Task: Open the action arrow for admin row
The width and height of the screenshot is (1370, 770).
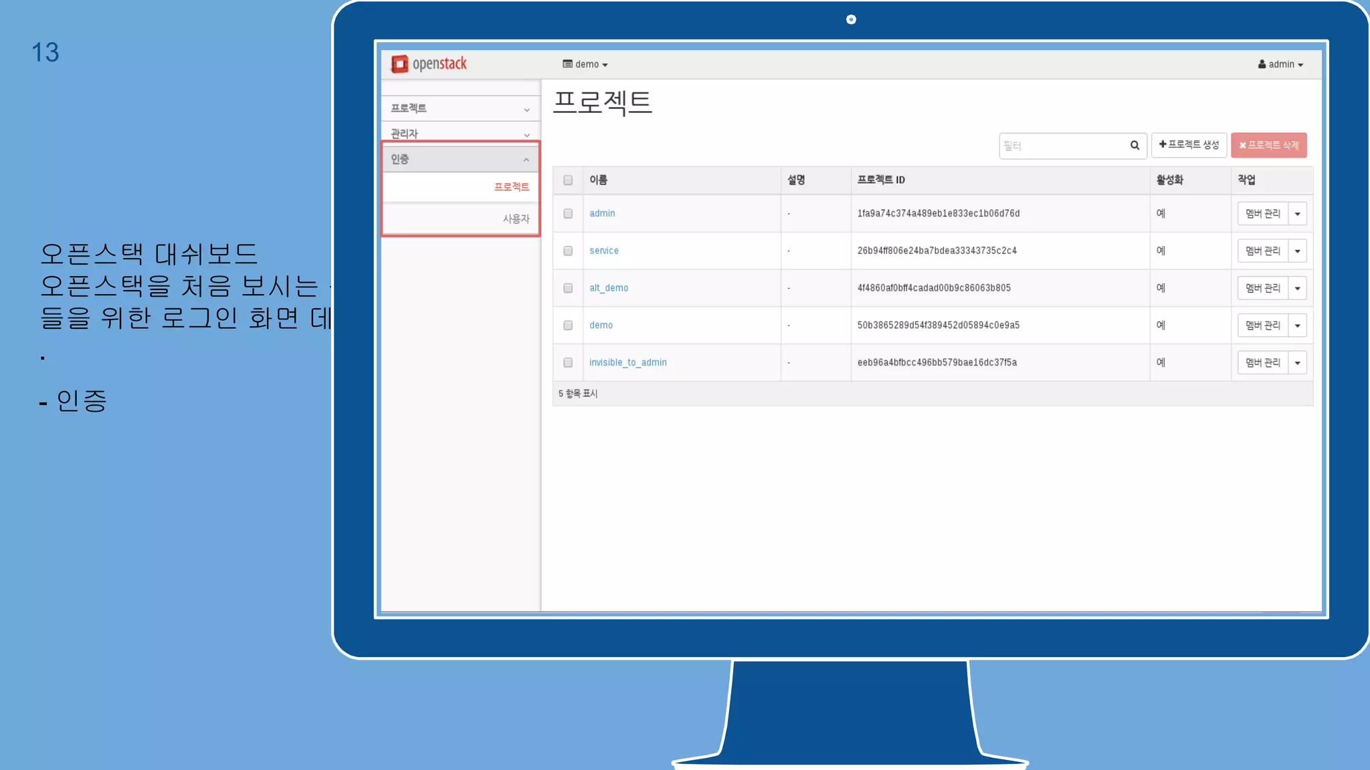Action: 1297,214
